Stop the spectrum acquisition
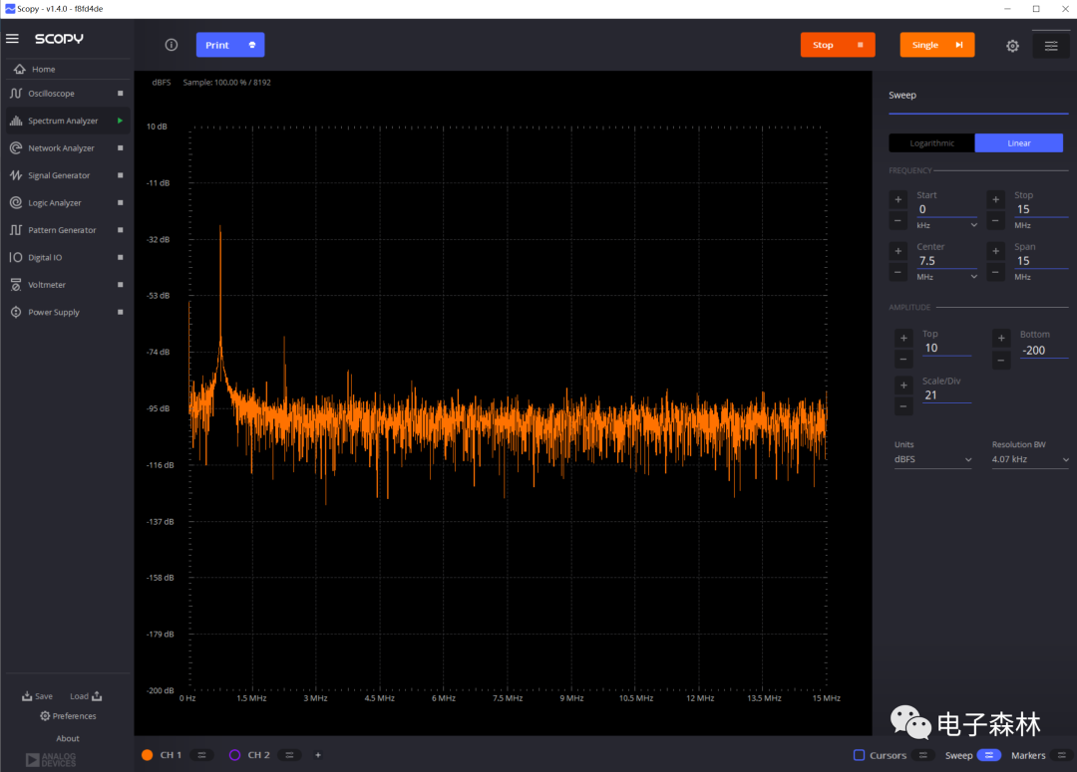Image resolution: width=1077 pixels, height=772 pixels. tap(838, 45)
